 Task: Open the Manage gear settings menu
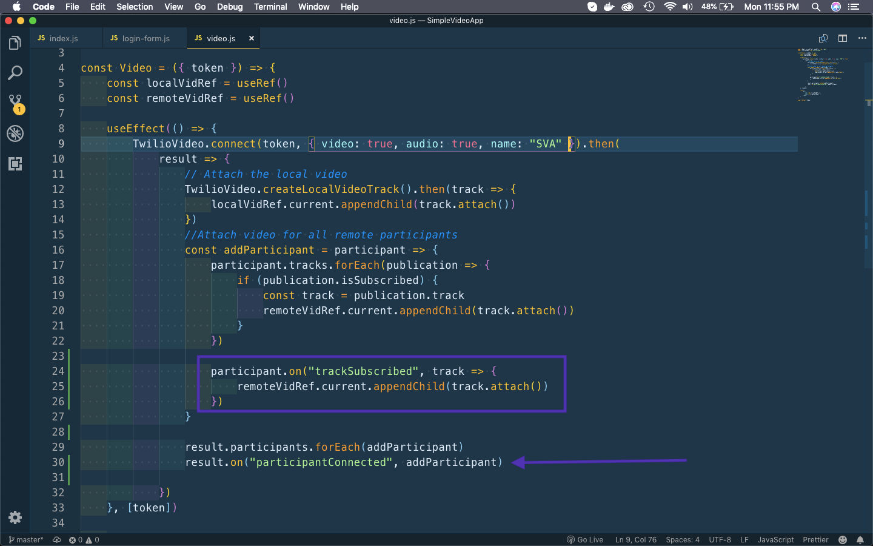click(15, 517)
